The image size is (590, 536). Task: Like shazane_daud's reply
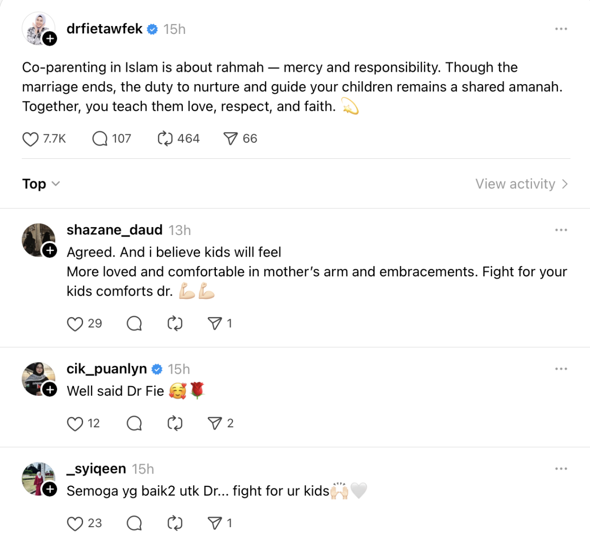75,324
